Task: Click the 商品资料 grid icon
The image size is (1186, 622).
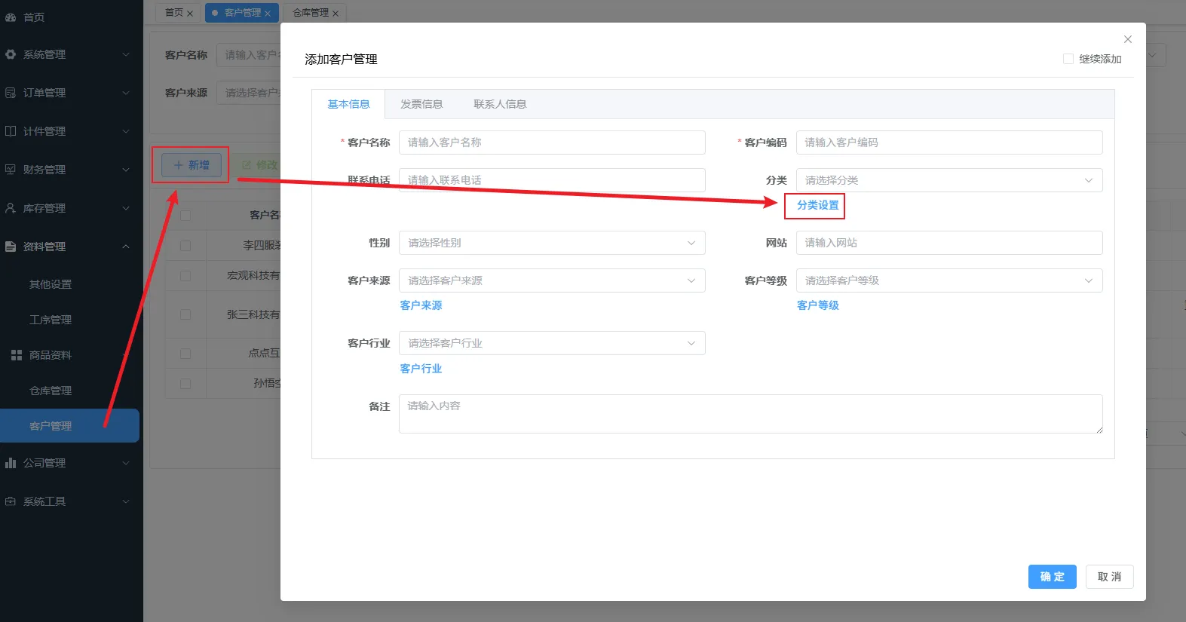Action: [17, 355]
